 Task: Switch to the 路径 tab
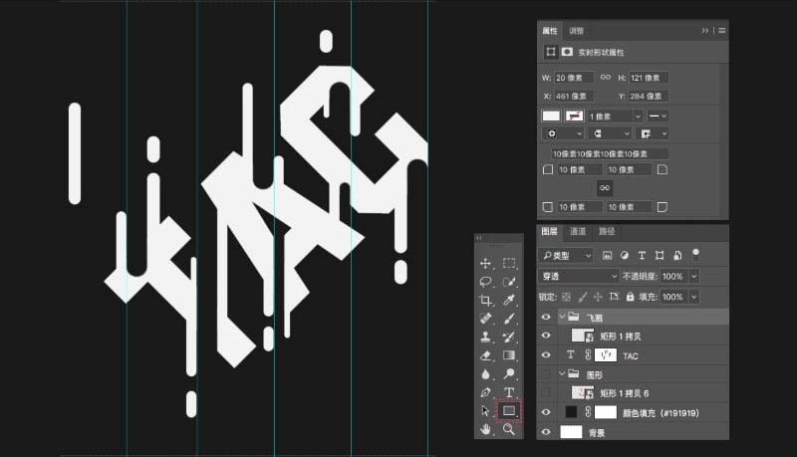(x=607, y=232)
